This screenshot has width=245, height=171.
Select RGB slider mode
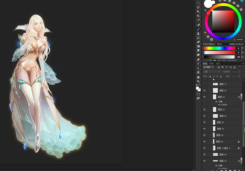pos(210,60)
